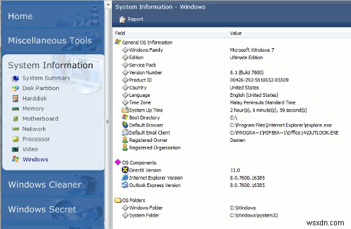
Task: Open the Home section
Action: 53,16
